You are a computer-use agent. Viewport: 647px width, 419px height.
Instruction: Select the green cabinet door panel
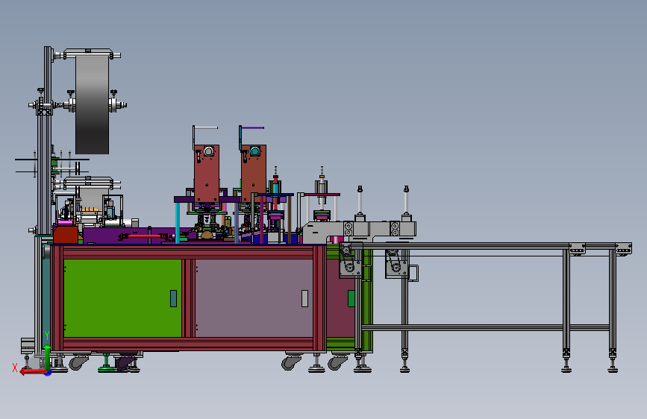pos(122,298)
